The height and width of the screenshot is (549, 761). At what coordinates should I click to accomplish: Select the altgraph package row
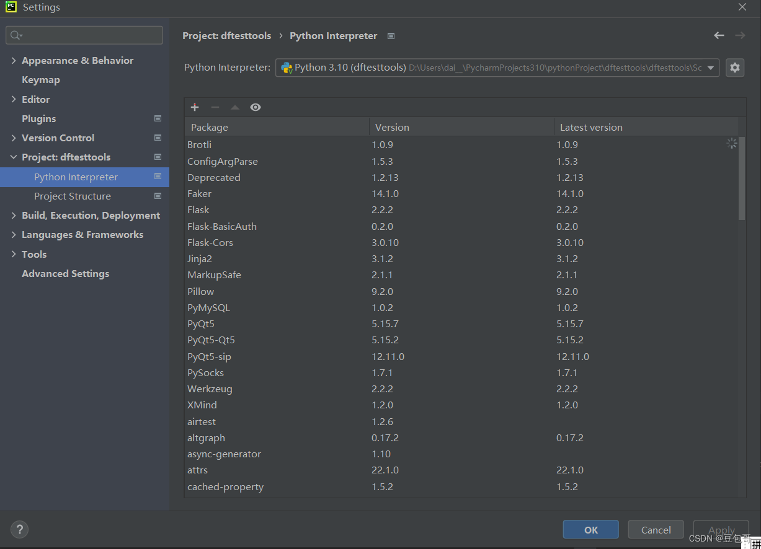pyautogui.click(x=461, y=437)
